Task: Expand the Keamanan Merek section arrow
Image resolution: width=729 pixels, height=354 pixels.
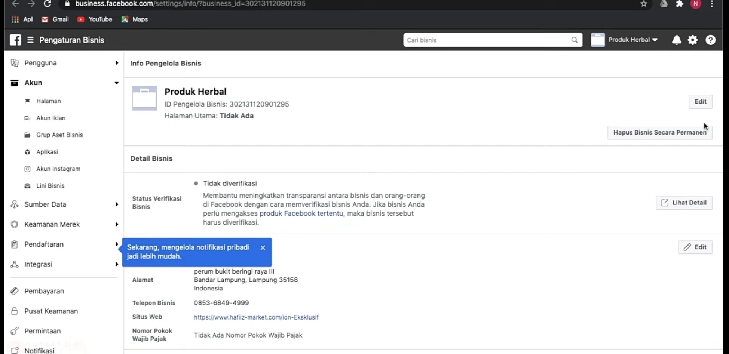Action: coord(117,224)
